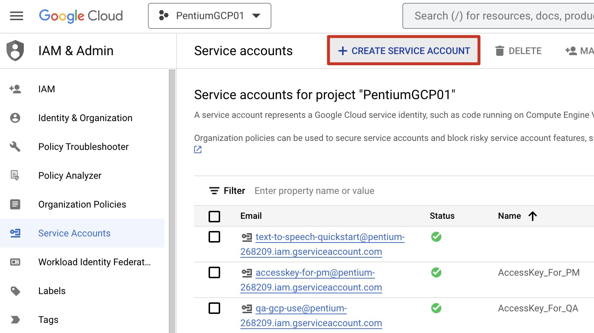Click enabled status checkmark for accesskey-for-pm
This screenshot has width=594, height=333.
[x=436, y=272]
